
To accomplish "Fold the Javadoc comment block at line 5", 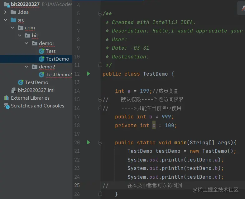I will click(x=100, y=14).
